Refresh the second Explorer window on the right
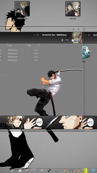The image size is (97, 173). click(x=89, y=35)
